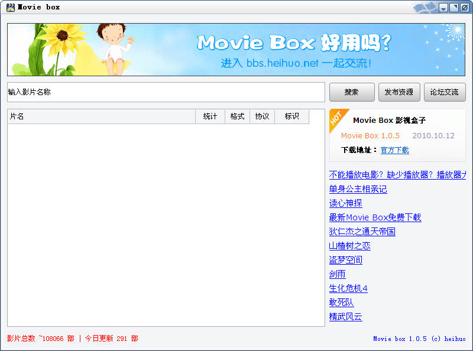Open the 最新Movie Box免费下载 link
This screenshot has height=351, width=473.
375,217
